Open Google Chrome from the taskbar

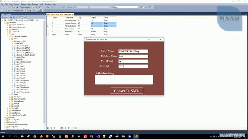(x=34, y=136)
